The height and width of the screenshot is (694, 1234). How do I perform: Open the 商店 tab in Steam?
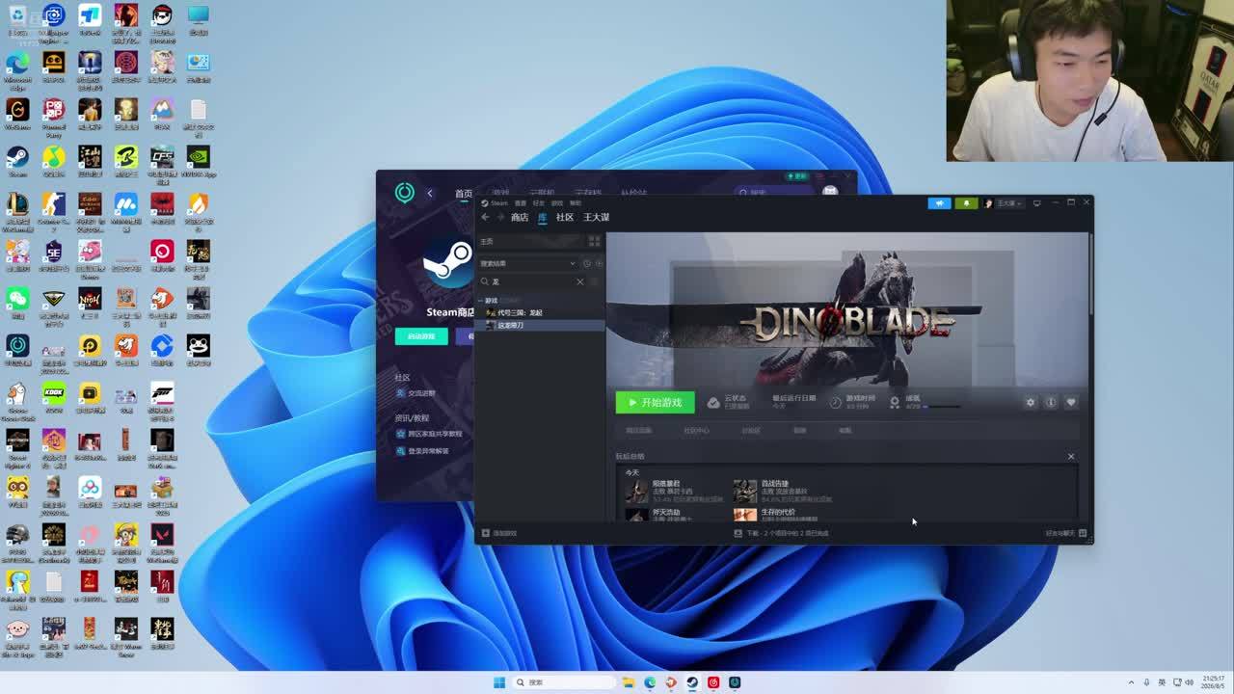(520, 218)
